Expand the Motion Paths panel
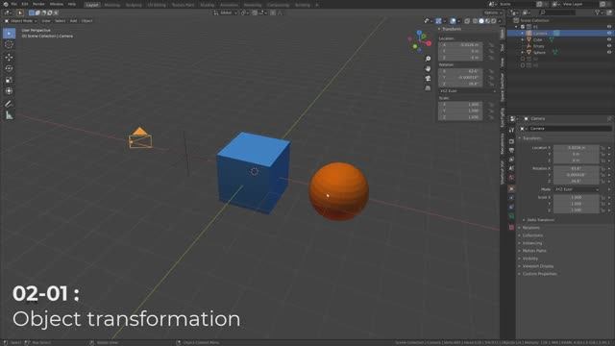Image resolution: width=615 pixels, height=346 pixels. tap(534, 251)
